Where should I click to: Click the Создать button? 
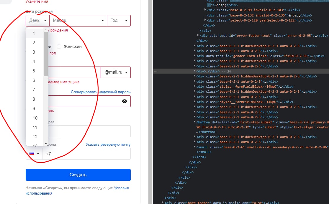point(78,175)
